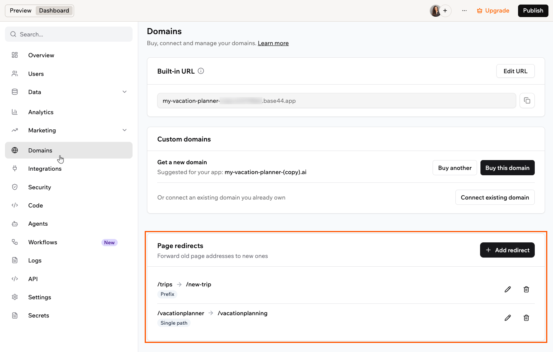This screenshot has width=553, height=352.
Task: Click the user avatar picture
Action: tap(435, 11)
